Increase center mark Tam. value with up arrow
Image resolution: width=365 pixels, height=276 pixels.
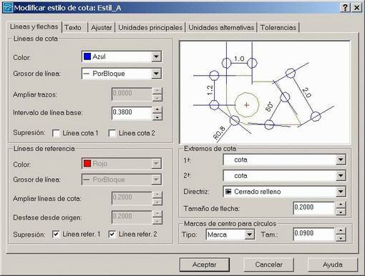click(341, 231)
